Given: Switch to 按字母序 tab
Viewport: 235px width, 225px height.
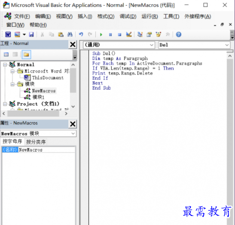Looking at the screenshot, I should pyautogui.click(x=12, y=142).
